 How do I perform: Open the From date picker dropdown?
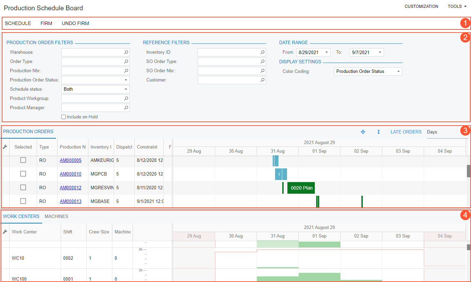326,52
